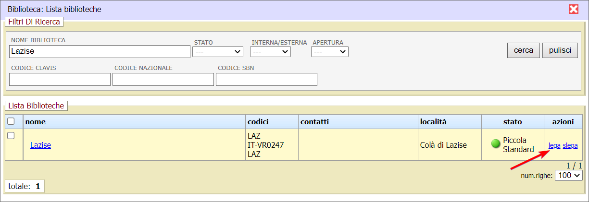
Task: Click the slega action link
Action: tap(570, 146)
